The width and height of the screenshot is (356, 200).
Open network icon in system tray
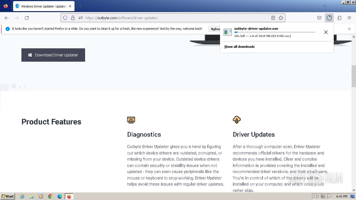323,196
